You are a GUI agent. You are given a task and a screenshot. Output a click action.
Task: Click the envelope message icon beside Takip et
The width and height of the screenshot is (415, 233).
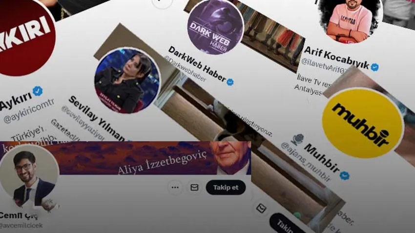(x=194, y=187)
